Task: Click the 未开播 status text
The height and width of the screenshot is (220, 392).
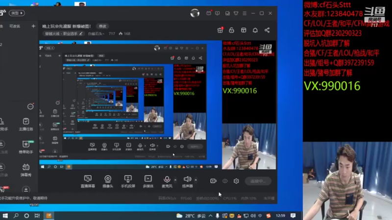Action: pos(269,198)
